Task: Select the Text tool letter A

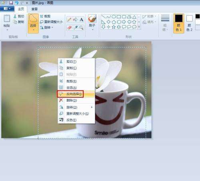Action: point(81,20)
